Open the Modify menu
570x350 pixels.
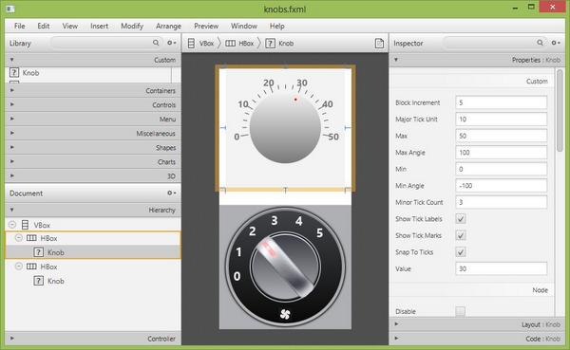[x=132, y=26]
